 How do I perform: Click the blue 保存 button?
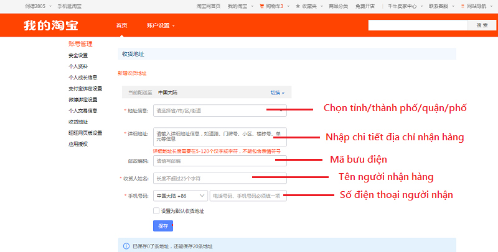click(163, 226)
